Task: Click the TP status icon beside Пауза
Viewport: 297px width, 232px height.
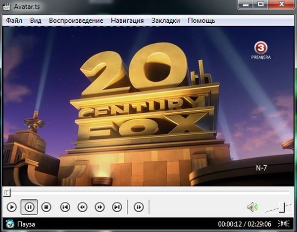Action: point(10,224)
